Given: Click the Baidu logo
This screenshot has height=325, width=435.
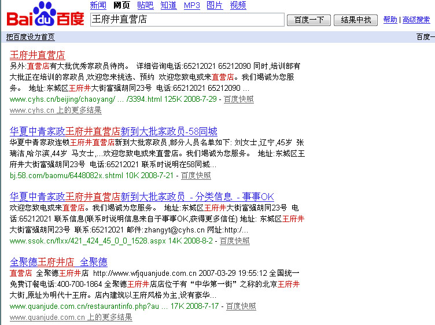Looking at the screenshot, I should click(45, 15).
